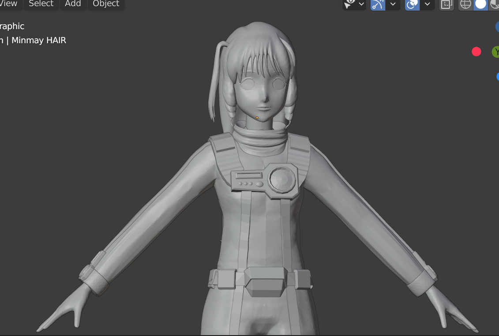
Task: Click the red X-axis dot on the navigation gizmo
Action: (476, 52)
